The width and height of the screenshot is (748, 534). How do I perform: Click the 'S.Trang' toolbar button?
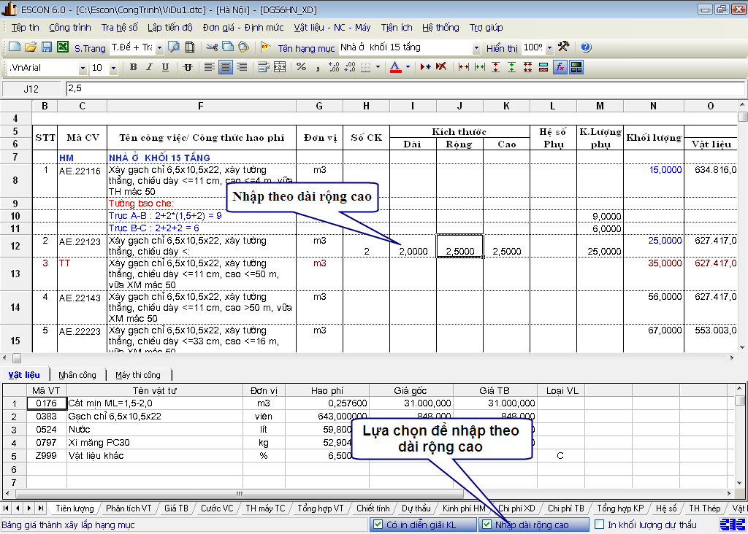[x=89, y=48]
